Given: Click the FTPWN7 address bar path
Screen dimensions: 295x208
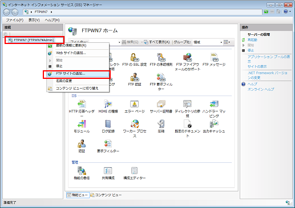Looking at the screenshot, I should point(41,12).
